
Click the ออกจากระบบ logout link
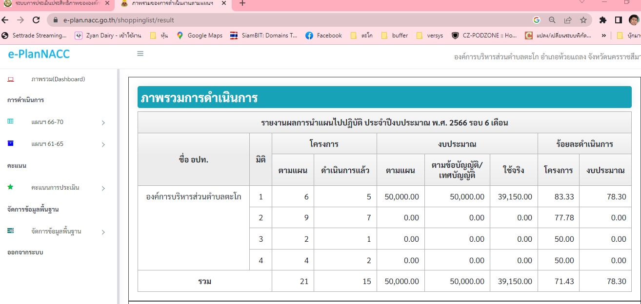(x=25, y=252)
